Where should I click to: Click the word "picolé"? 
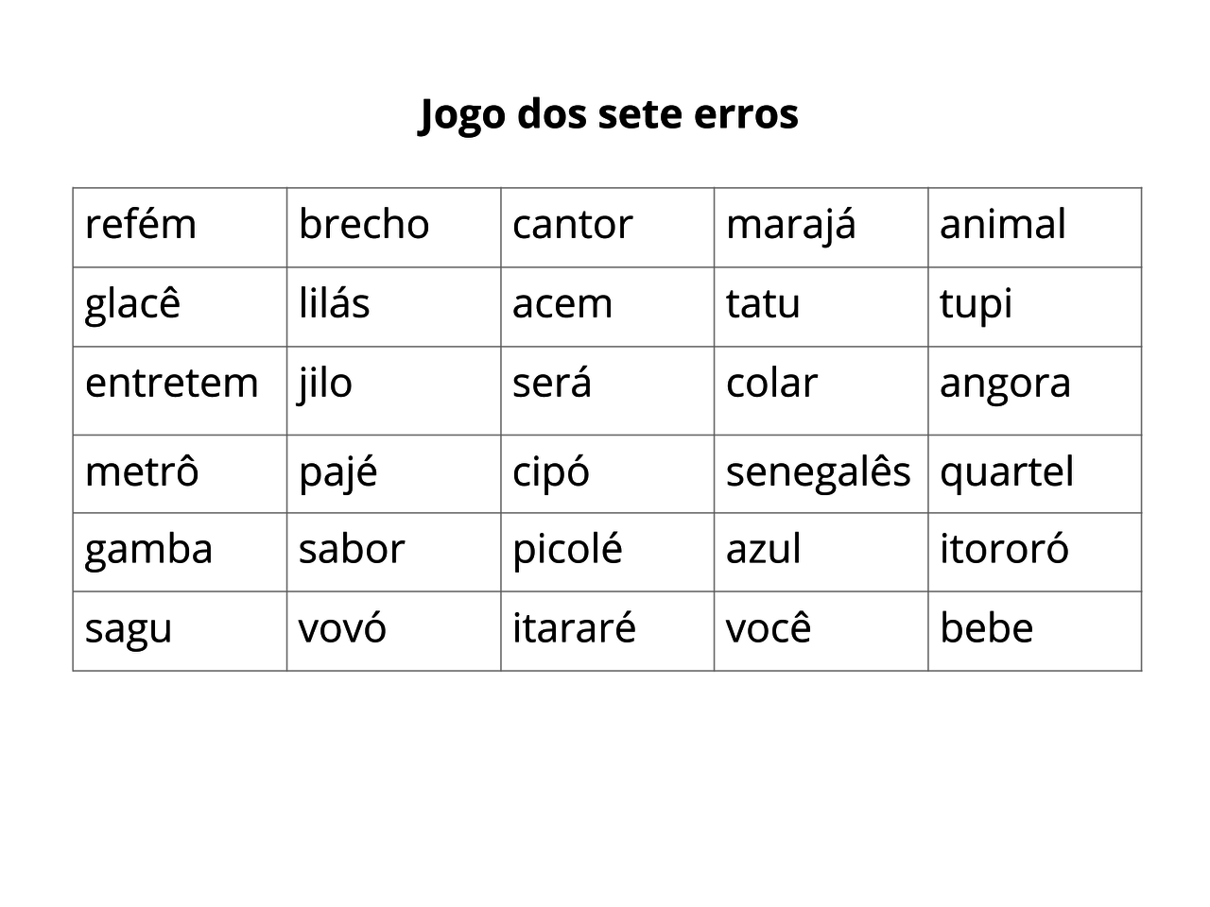(567, 550)
